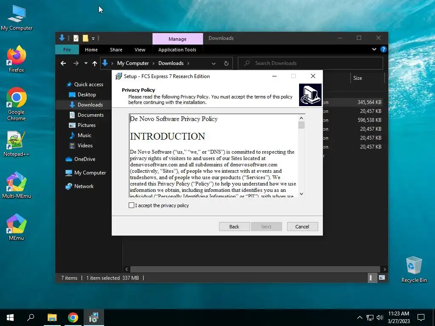Expand the Explorer ribbon chevron
Image resolution: width=435 pixels, height=326 pixels.
tap(374, 49)
